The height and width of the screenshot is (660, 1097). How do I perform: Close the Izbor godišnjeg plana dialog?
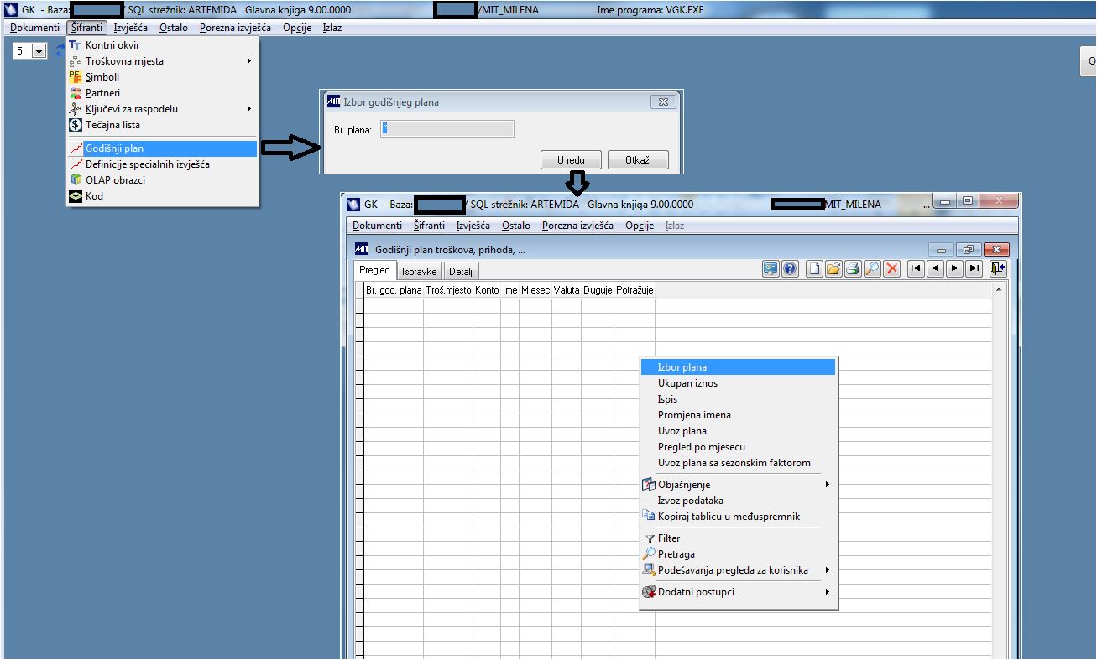pos(663,101)
